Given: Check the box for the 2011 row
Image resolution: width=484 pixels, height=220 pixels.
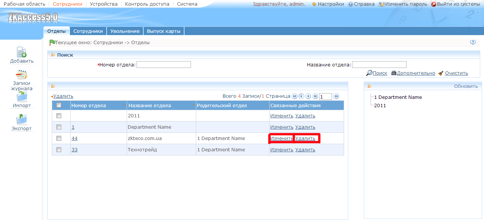Looking at the screenshot, I should pos(59,115).
